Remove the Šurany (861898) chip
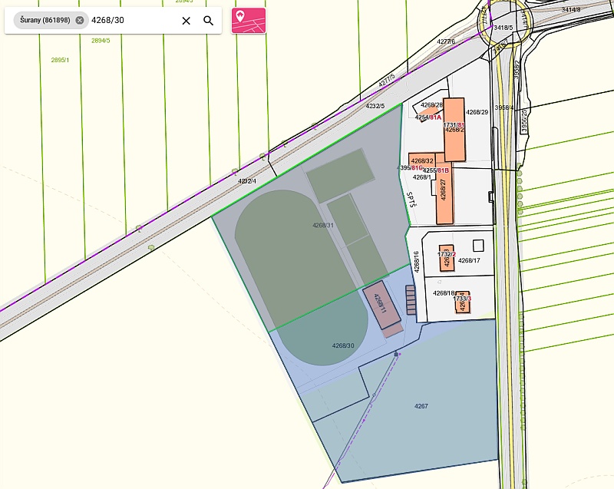This screenshot has width=614, height=489. point(80,21)
